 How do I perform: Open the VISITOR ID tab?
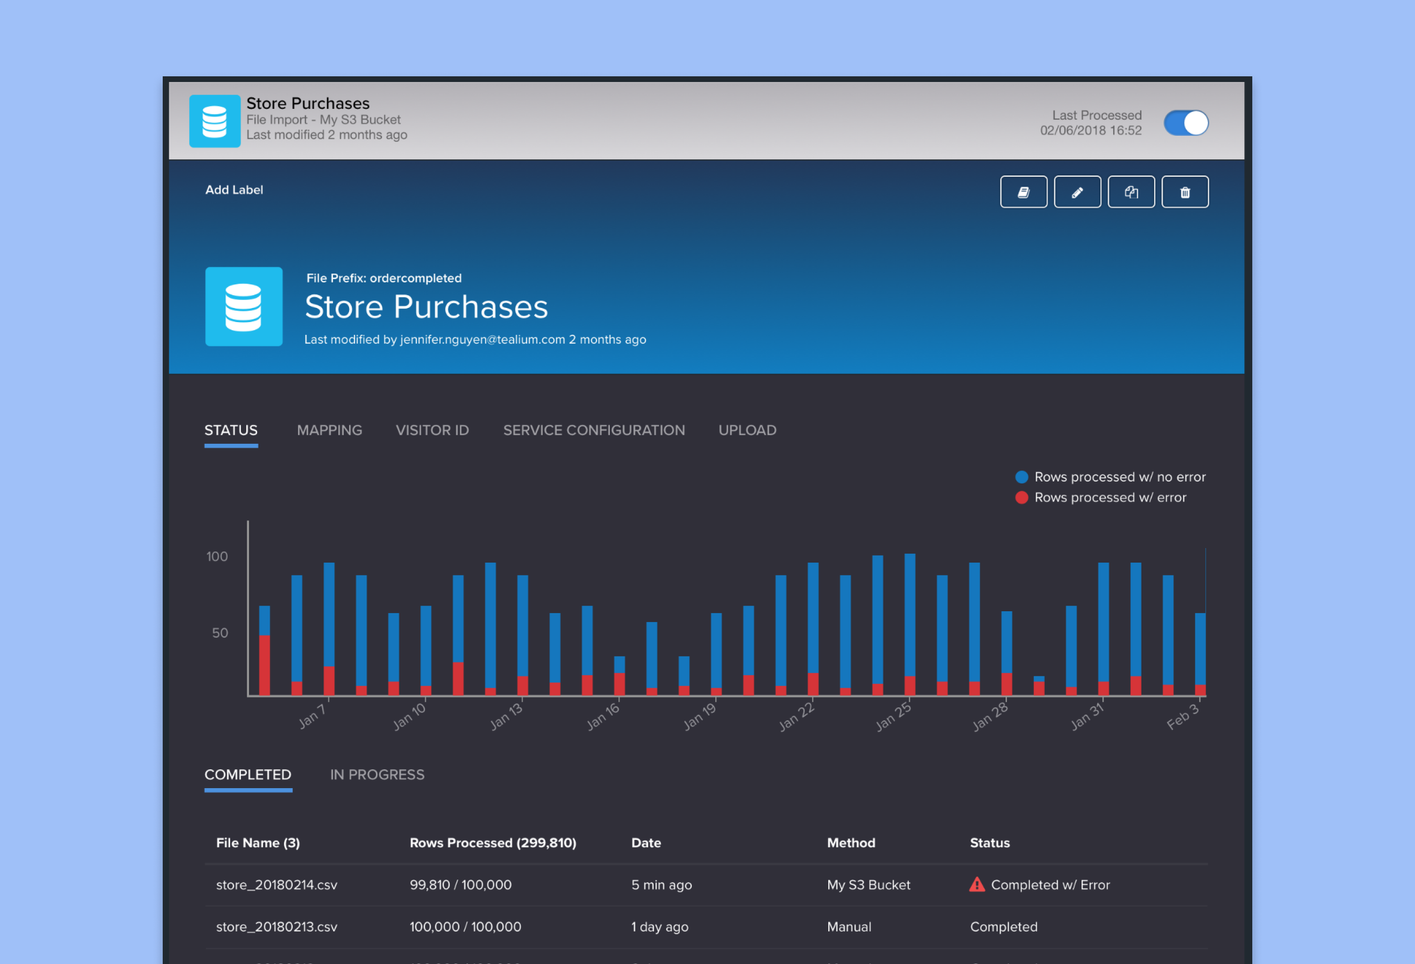(x=432, y=431)
